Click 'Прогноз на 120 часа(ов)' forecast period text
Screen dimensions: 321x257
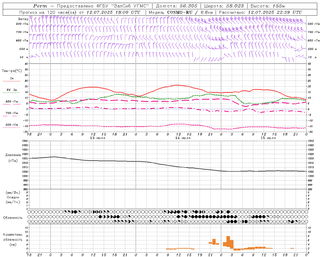(x=48, y=12)
